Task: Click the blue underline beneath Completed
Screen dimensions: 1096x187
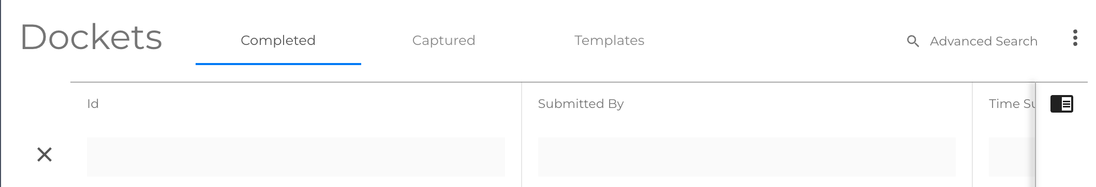Action: pyautogui.click(x=278, y=64)
